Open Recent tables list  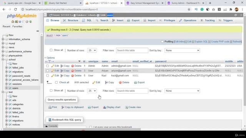6,26
